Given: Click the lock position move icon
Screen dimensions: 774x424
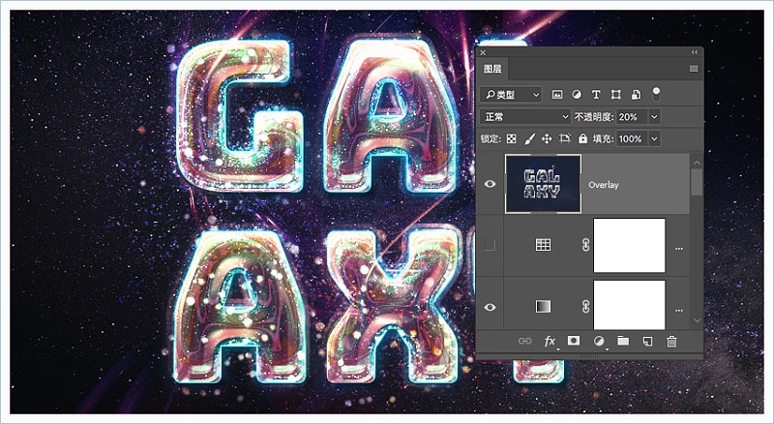Looking at the screenshot, I should click(547, 138).
